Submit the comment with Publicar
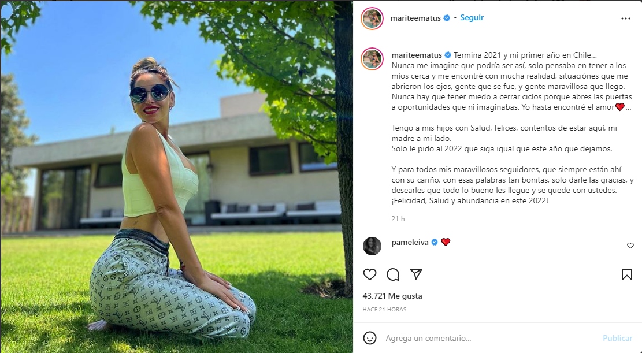Screen dimensions: 642x353 617,338
